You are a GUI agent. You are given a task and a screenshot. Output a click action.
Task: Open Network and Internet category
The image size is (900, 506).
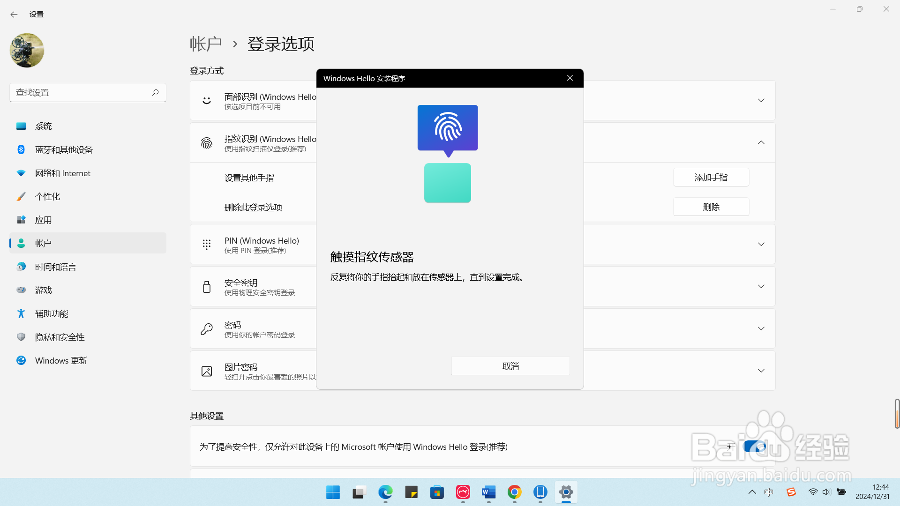88,173
